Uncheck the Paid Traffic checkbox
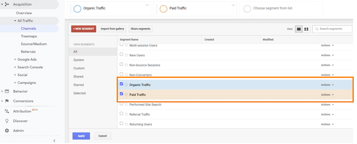The image size is (357, 144). [121, 94]
